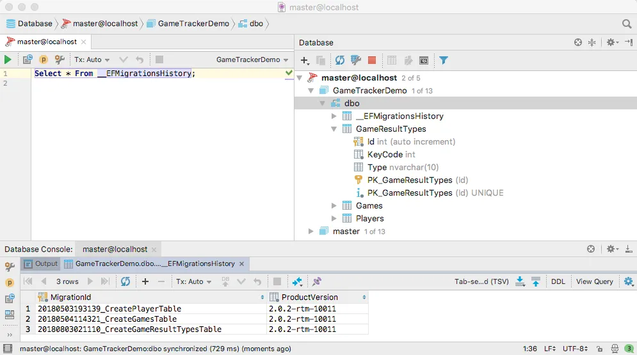This screenshot has height=355, width=637.
Task: Open data source properties icon in Database panel
Action: click(x=356, y=61)
